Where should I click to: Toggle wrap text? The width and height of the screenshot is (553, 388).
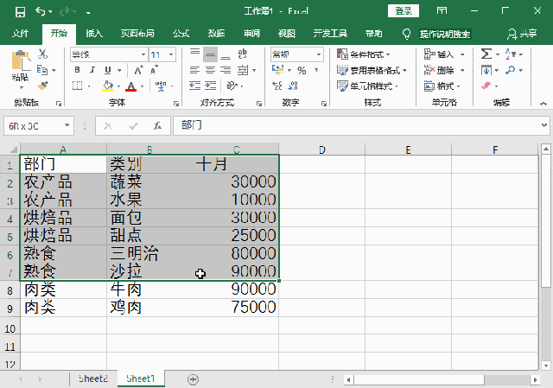[x=243, y=54]
